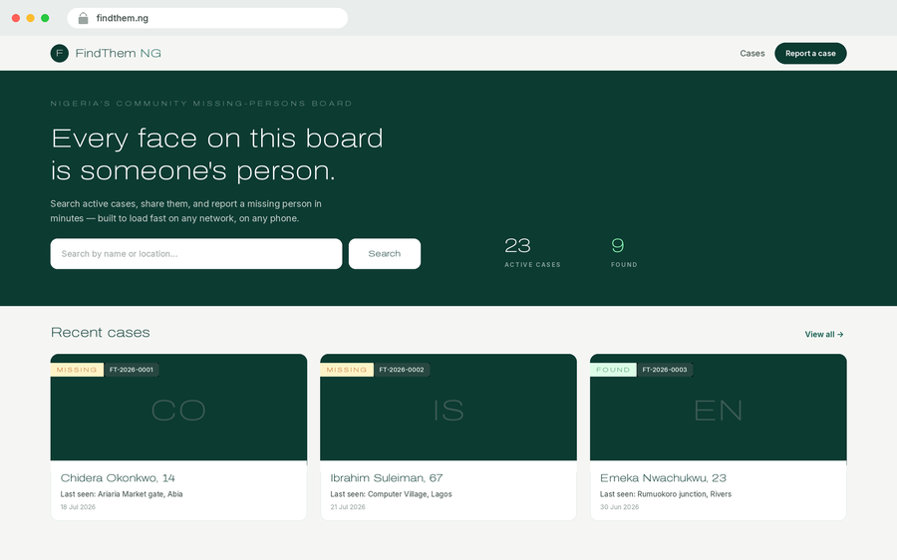The height and width of the screenshot is (560, 897).
Task: Click Last seen: Computer Village, Lagos
Action: coord(392,494)
